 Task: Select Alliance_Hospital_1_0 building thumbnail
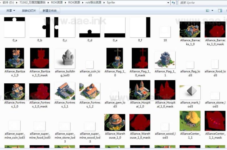pyautogui.click(x=140, y=90)
